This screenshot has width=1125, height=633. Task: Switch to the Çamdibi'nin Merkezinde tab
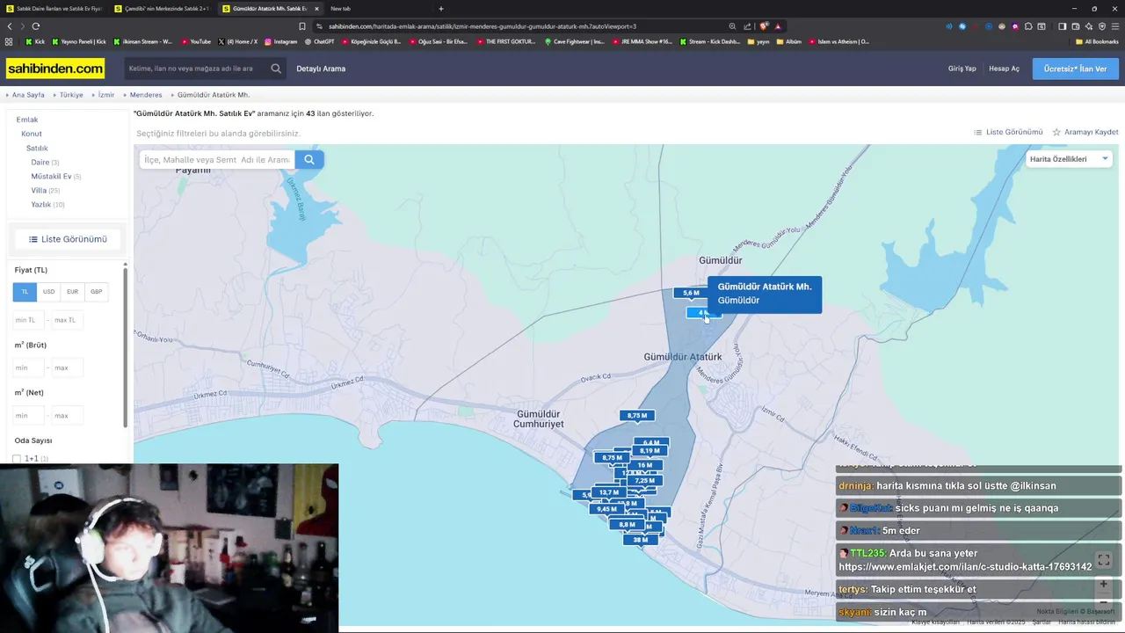click(x=163, y=8)
